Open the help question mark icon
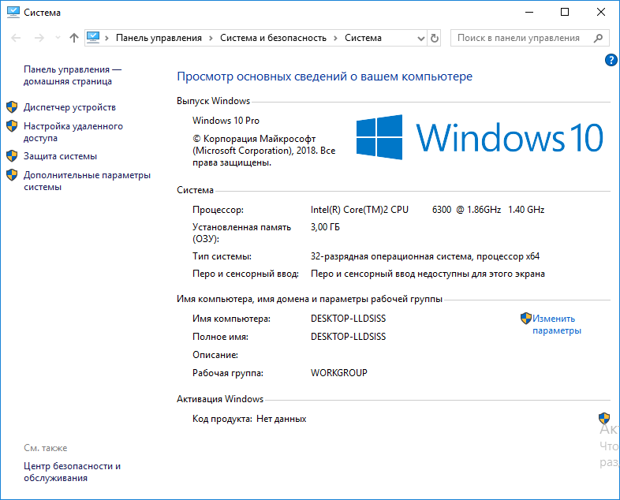This screenshot has width=620, height=500. [x=611, y=60]
